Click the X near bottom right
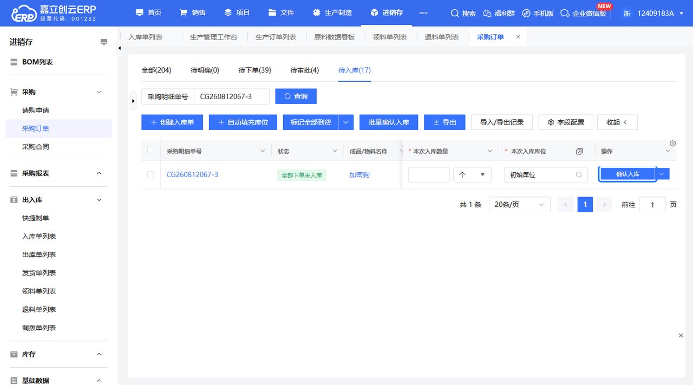Viewport: 693px width, 385px height. pyautogui.click(x=681, y=336)
